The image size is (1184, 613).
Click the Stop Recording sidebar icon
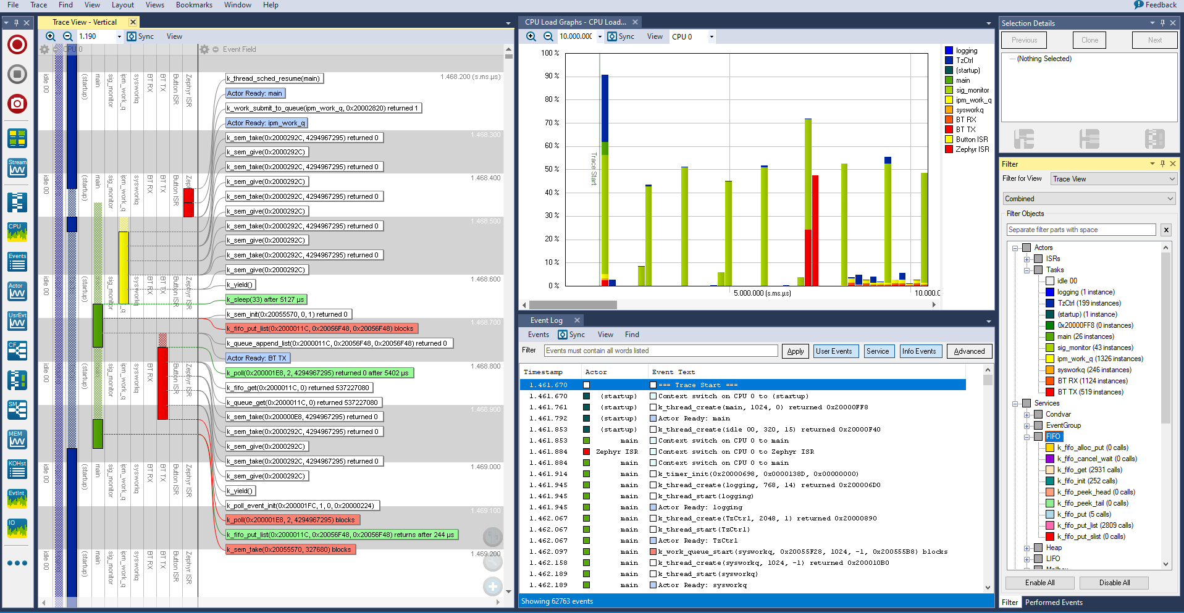tap(17, 74)
